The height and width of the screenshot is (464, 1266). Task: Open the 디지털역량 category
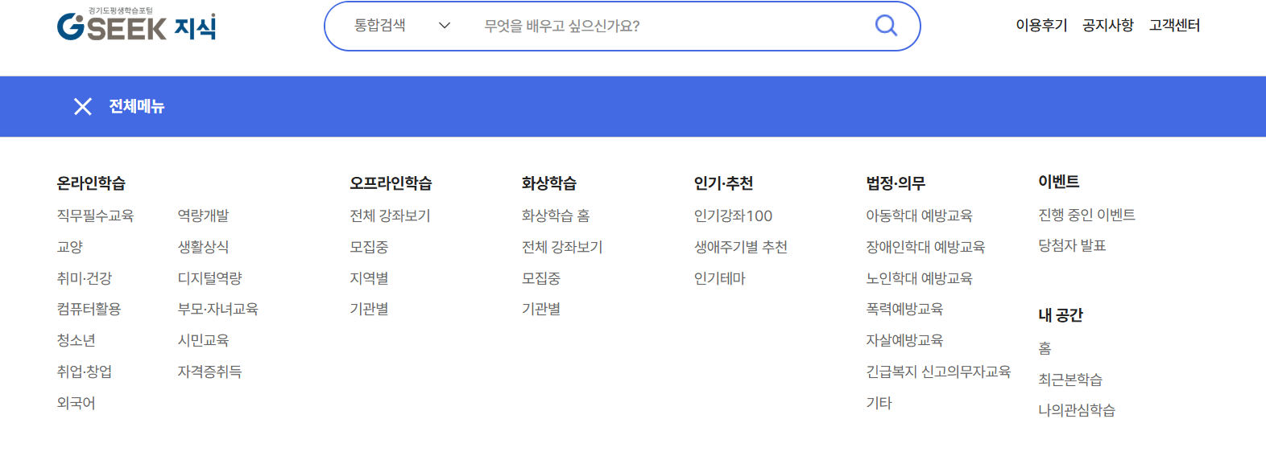[x=210, y=278]
